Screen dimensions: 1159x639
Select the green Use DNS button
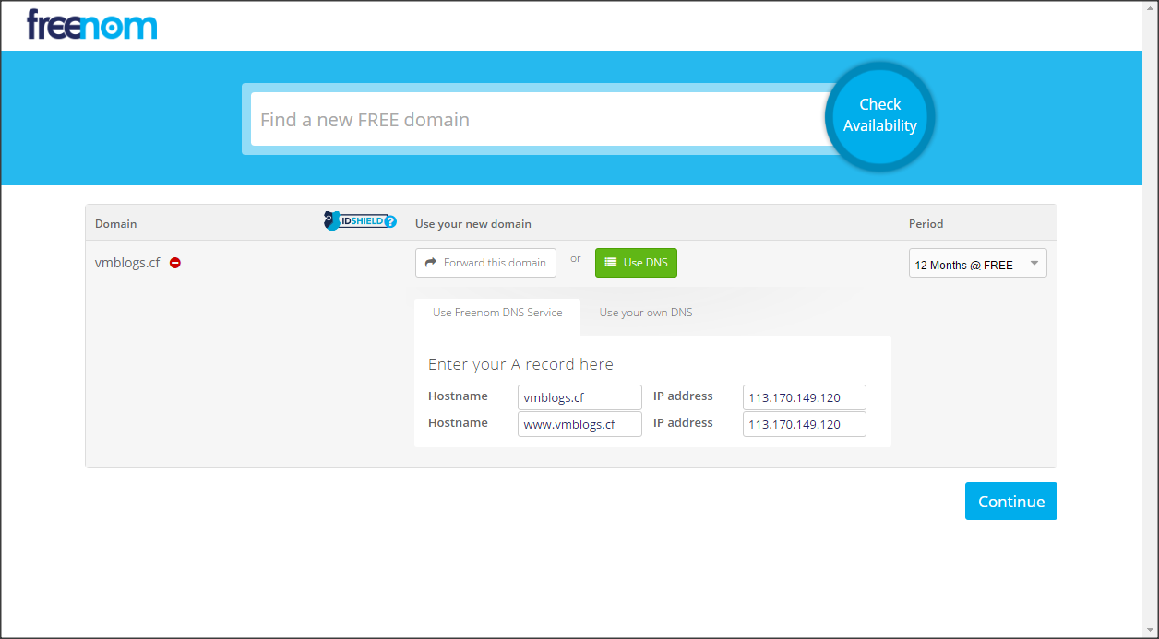636,263
